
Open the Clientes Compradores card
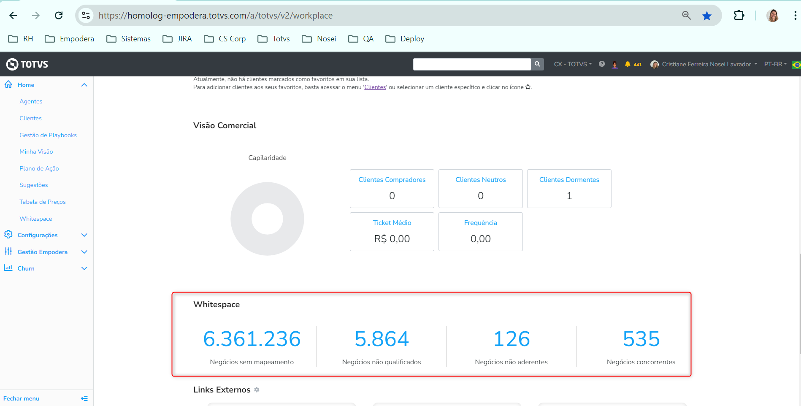tap(392, 189)
